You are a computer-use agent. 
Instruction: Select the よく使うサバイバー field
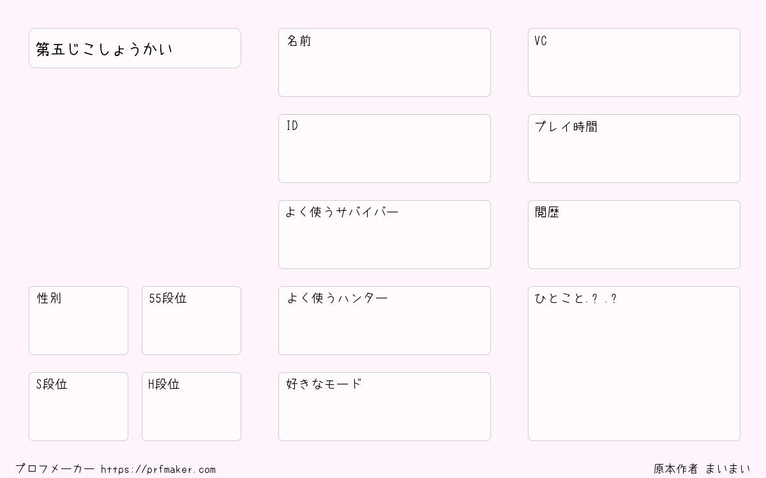coord(384,235)
